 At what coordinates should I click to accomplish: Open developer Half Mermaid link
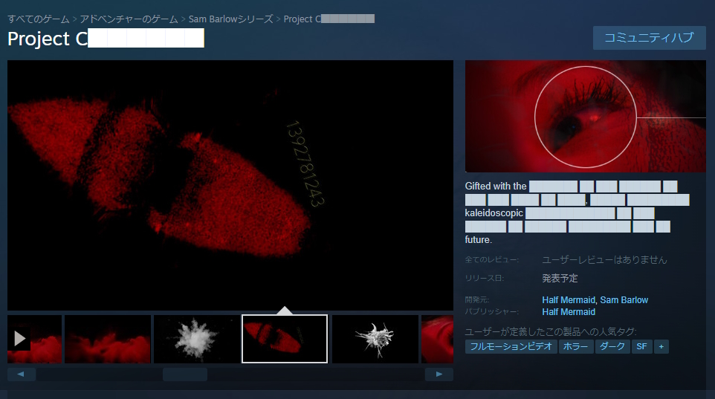tap(569, 300)
